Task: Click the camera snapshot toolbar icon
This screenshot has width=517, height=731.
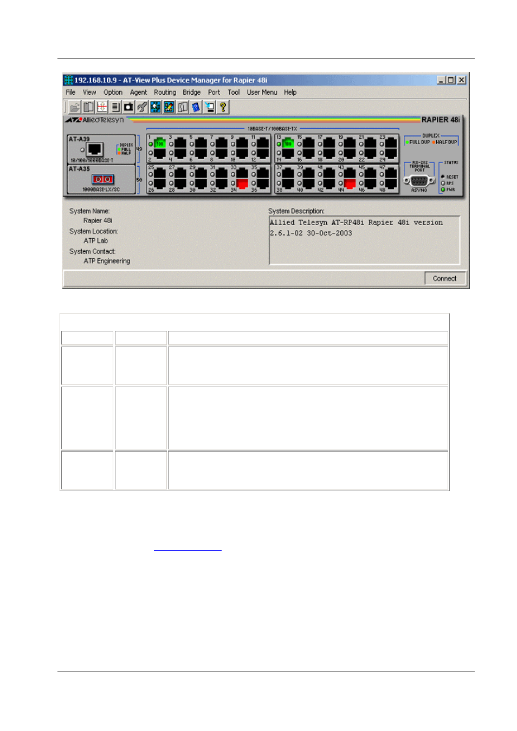Action: pyautogui.click(x=129, y=107)
